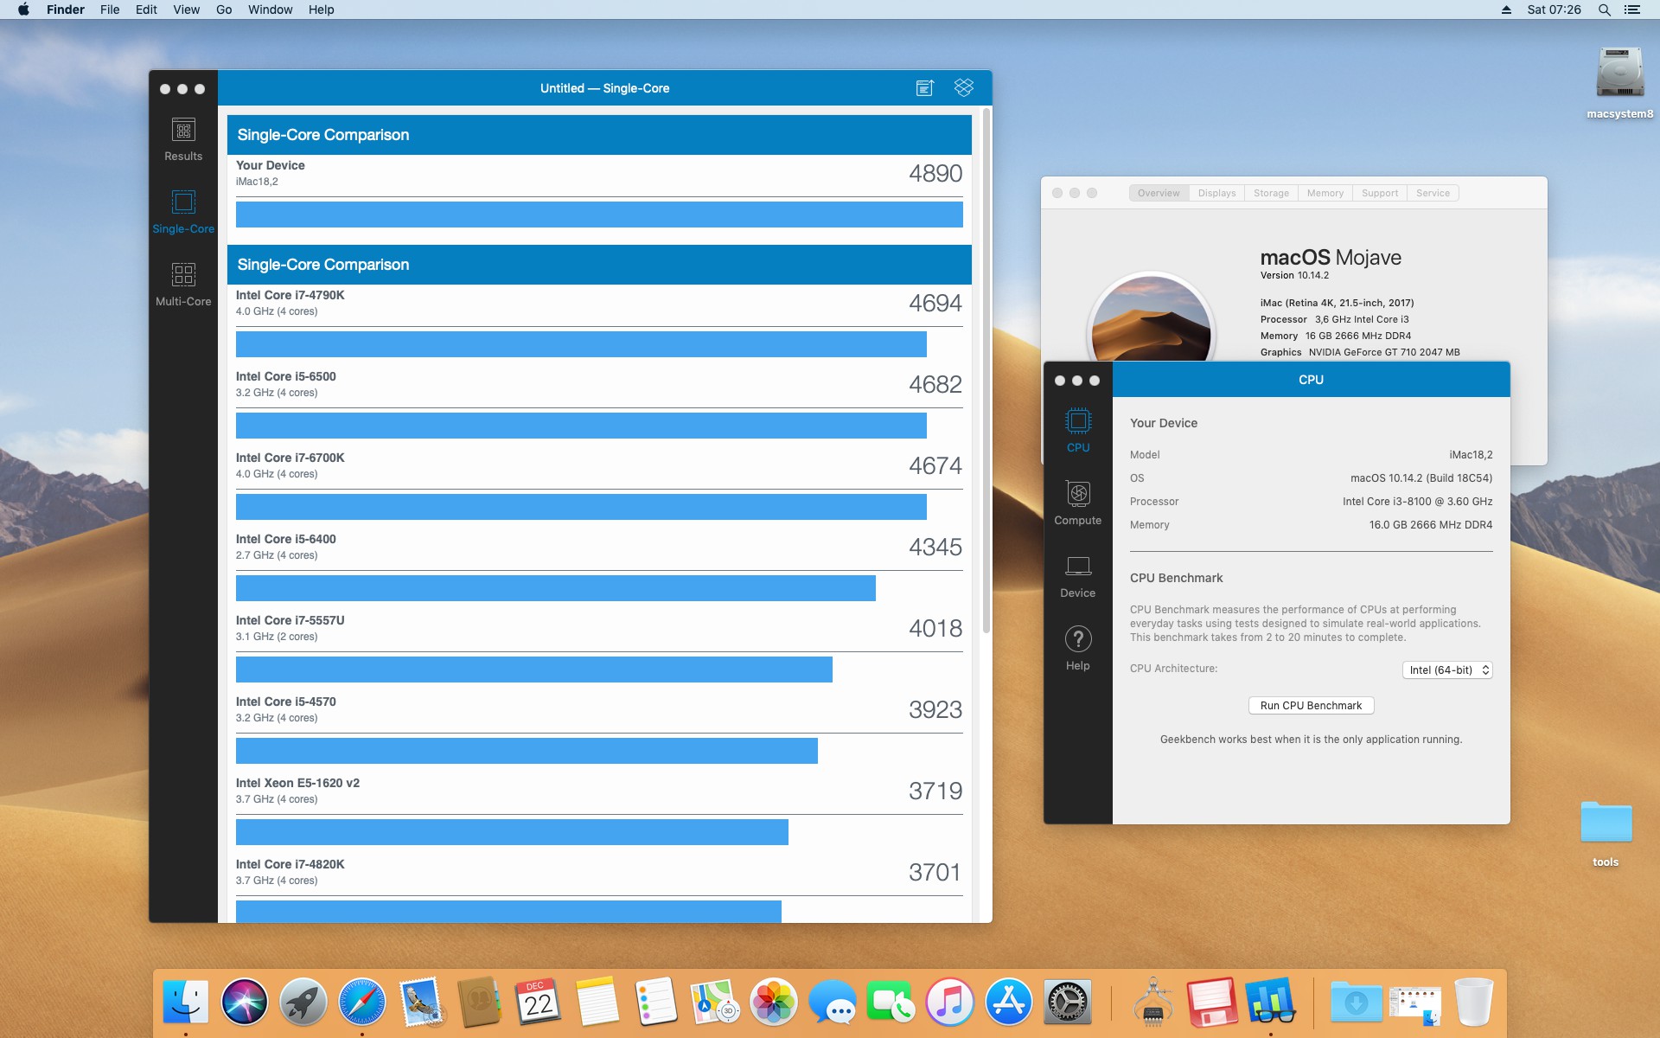The image size is (1660, 1038).
Task: Open the Memory tab
Action: point(1325,193)
